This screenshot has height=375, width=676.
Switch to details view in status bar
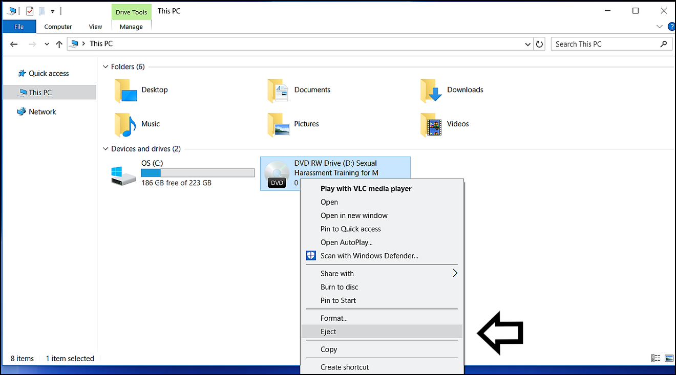coord(656,358)
